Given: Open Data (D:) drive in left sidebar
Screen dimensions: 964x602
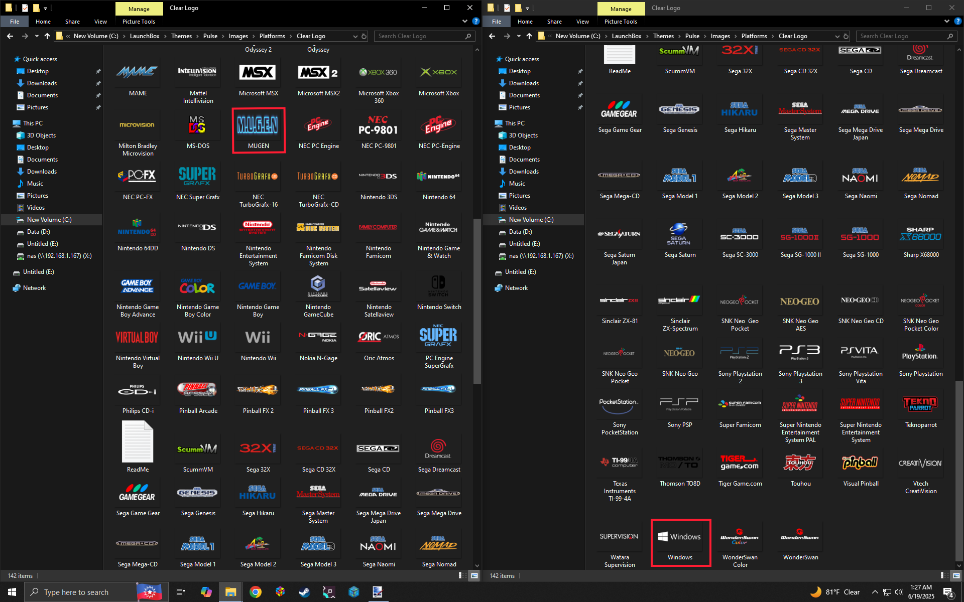Looking at the screenshot, I should coord(38,232).
